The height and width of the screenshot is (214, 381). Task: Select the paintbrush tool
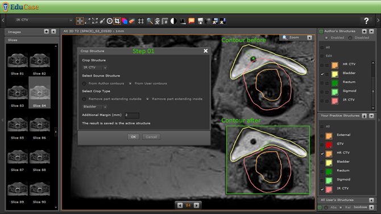point(102,21)
